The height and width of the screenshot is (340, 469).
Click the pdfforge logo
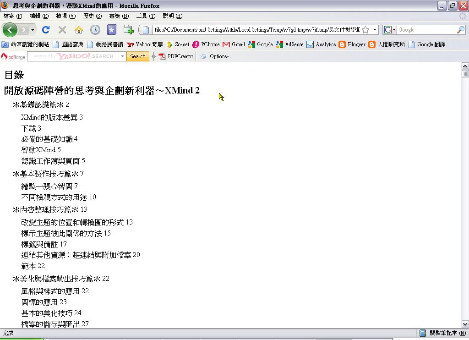point(13,56)
